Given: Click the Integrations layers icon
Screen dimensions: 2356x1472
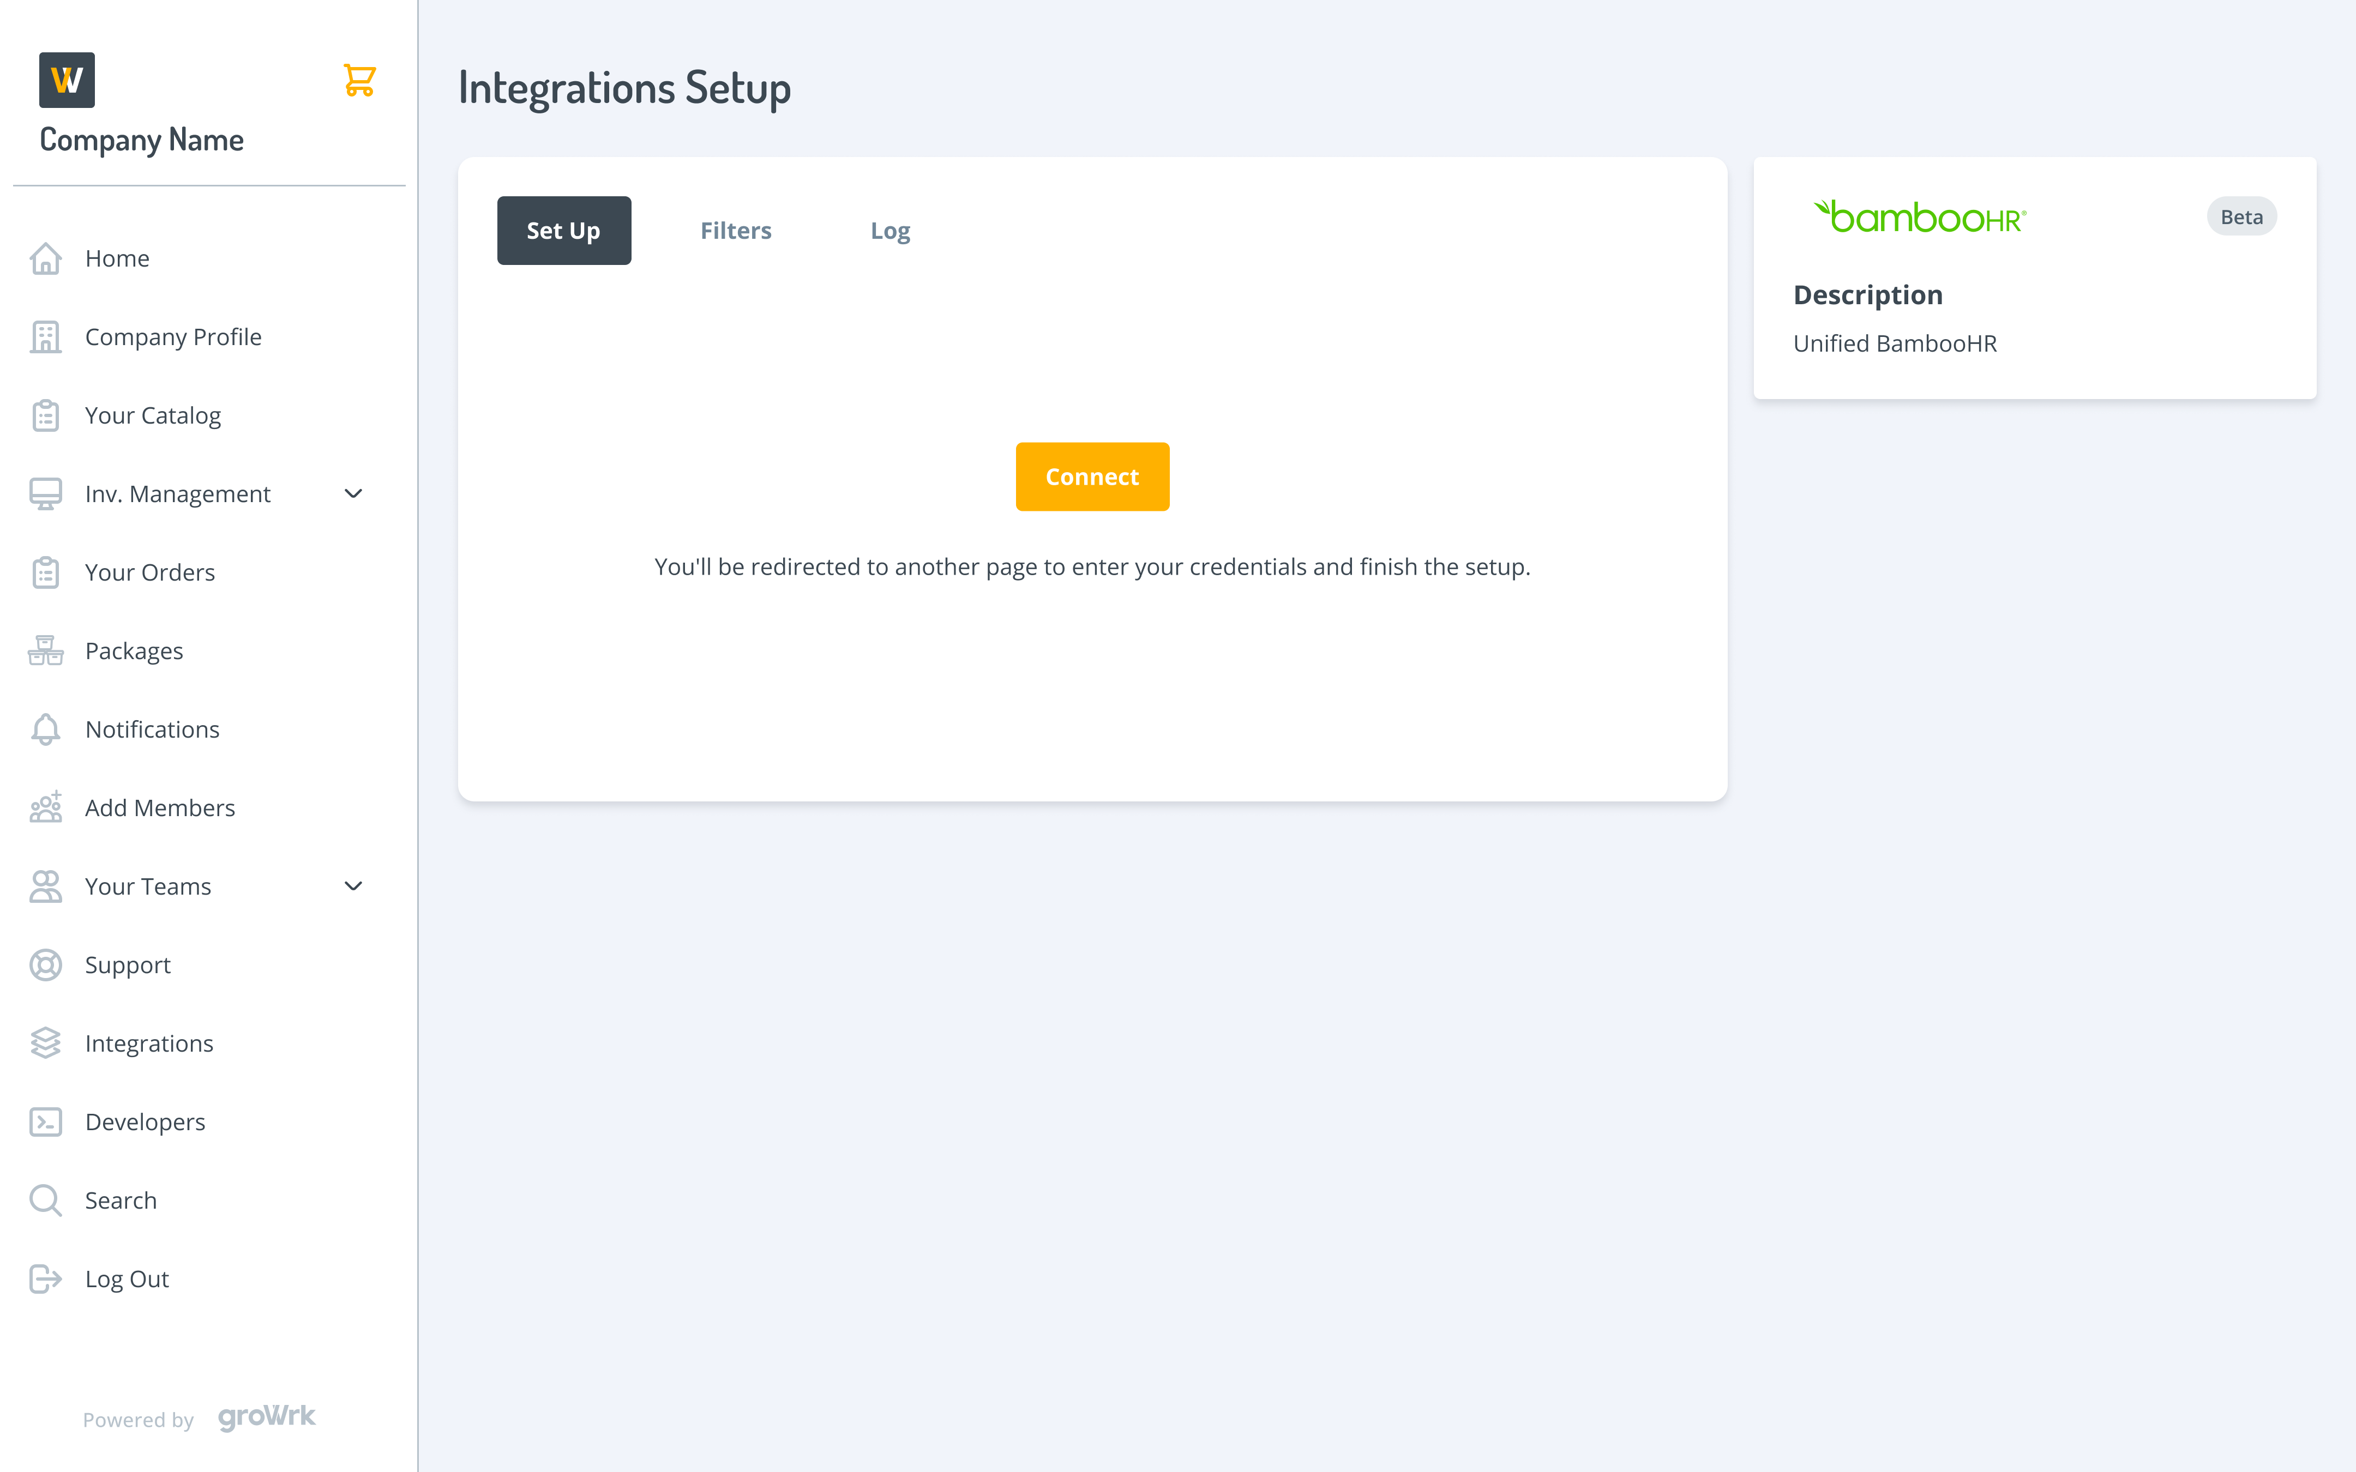Looking at the screenshot, I should [46, 1043].
